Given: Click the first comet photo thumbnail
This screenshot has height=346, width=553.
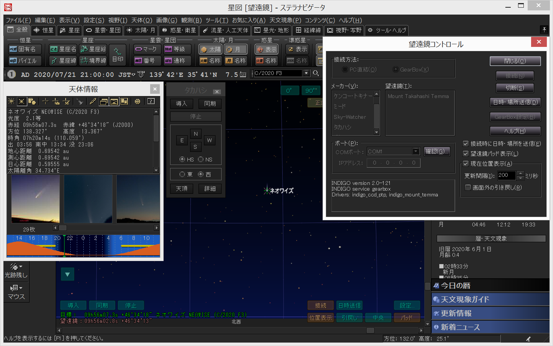Looking at the screenshot, I should [35, 199].
